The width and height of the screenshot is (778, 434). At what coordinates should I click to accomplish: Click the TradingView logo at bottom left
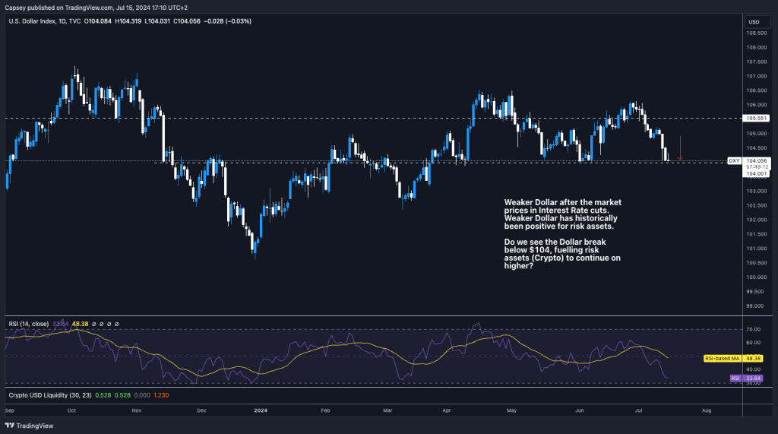pyautogui.click(x=30, y=426)
